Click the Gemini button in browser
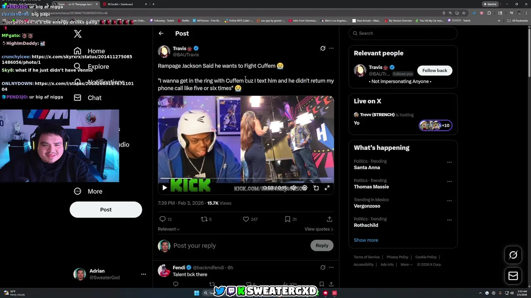 coord(490,4)
